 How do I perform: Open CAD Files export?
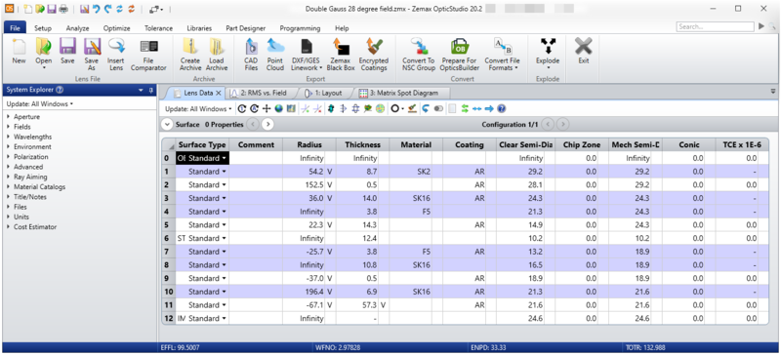coord(252,55)
